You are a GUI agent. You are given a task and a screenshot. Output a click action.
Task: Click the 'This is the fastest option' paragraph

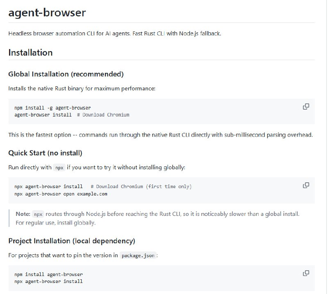point(160,135)
